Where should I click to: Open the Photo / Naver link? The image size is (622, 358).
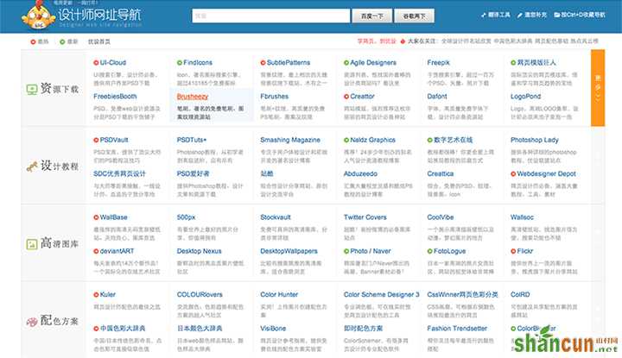coord(371,251)
